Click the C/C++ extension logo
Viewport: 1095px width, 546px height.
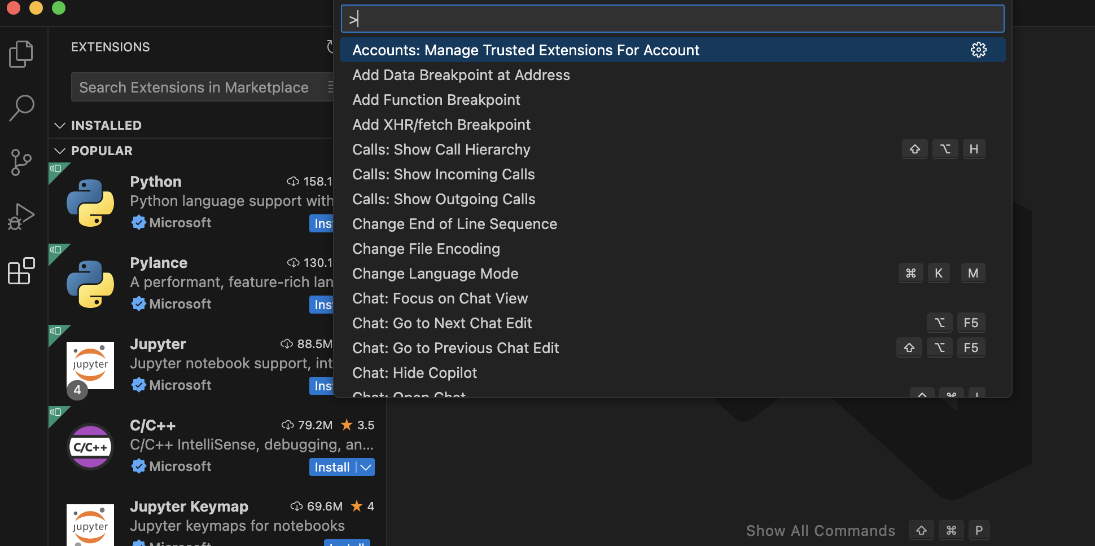[90, 447]
